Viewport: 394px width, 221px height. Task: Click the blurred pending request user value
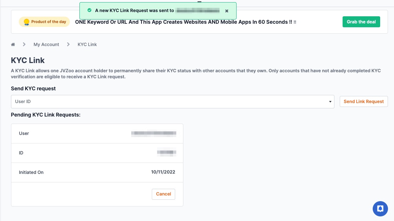154,134
